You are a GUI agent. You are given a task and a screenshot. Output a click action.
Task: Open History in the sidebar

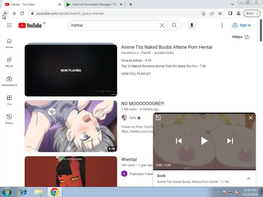pyautogui.click(x=9, y=119)
